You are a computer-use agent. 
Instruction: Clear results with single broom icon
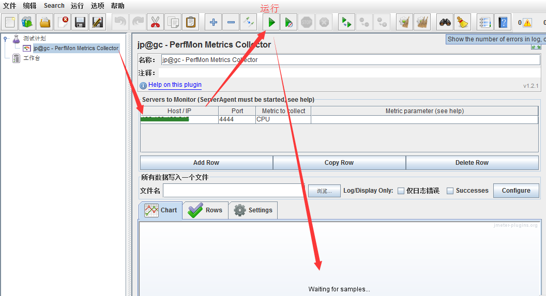click(x=405, y=22)
